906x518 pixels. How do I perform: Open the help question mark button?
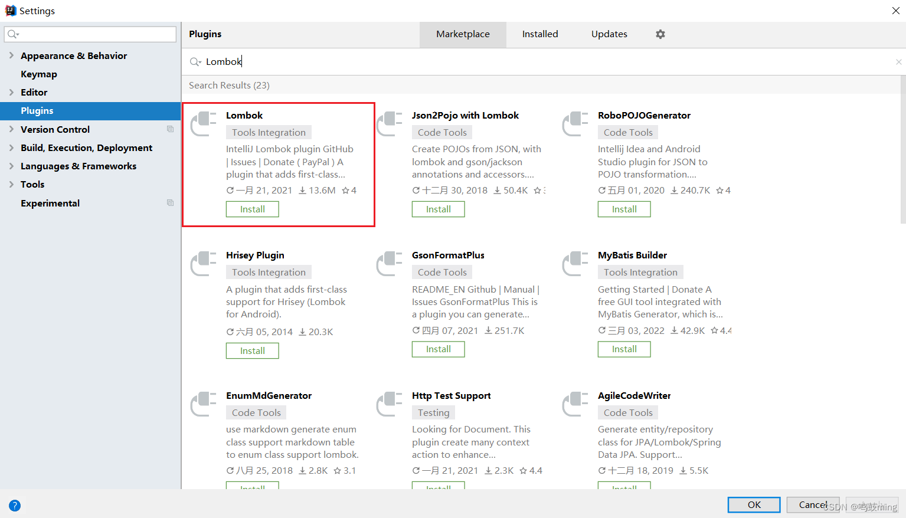pos(15,506)
